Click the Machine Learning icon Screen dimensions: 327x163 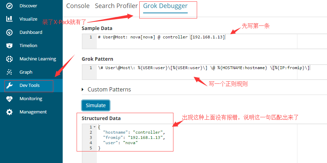pyautogui.click(x=9, y=59)
